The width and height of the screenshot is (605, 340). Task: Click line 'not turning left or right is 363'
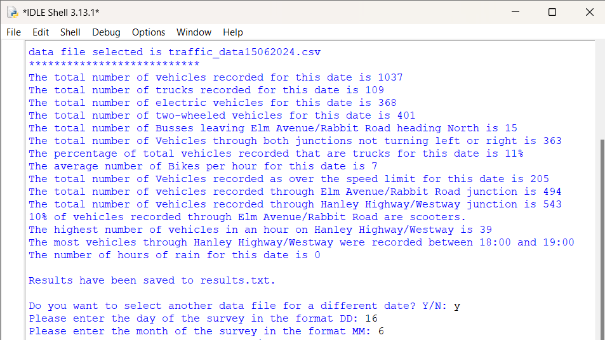(295, 141)
